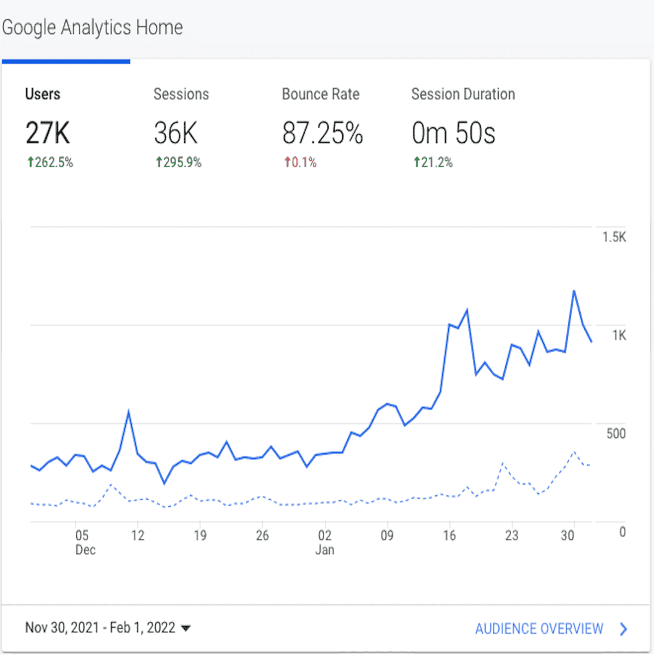
Task: Click the 30 x-axis date label
Action: click(x=568, y=536)
